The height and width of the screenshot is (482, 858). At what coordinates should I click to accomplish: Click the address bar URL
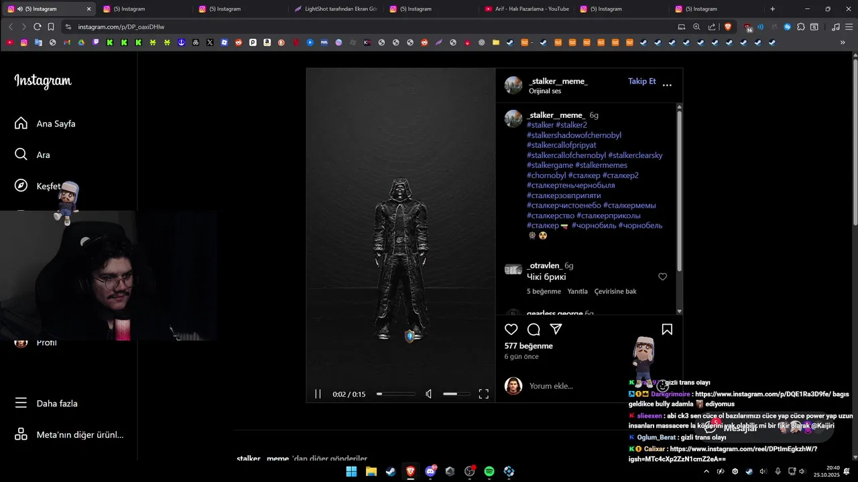[121, 27]
